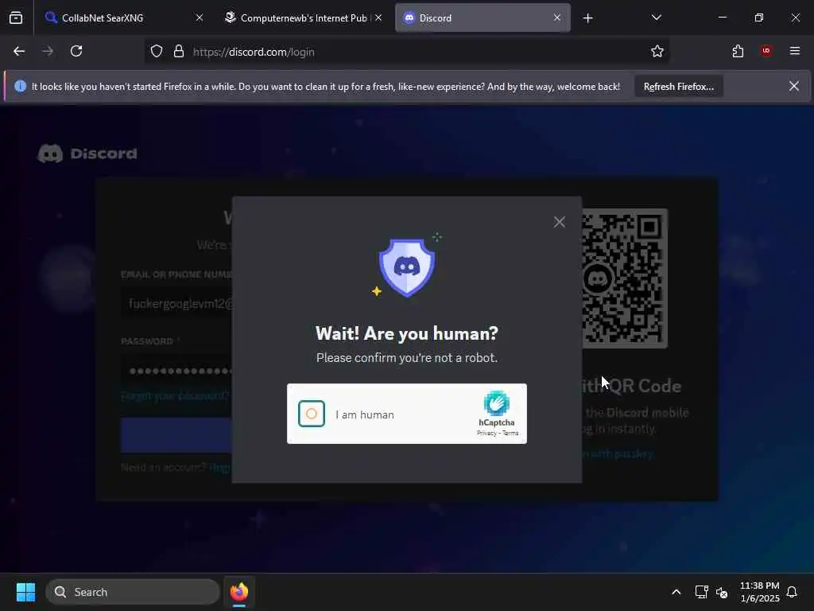Click the Discord logo on the page
The image size is (814, 611).
click(x=87, y=154)
